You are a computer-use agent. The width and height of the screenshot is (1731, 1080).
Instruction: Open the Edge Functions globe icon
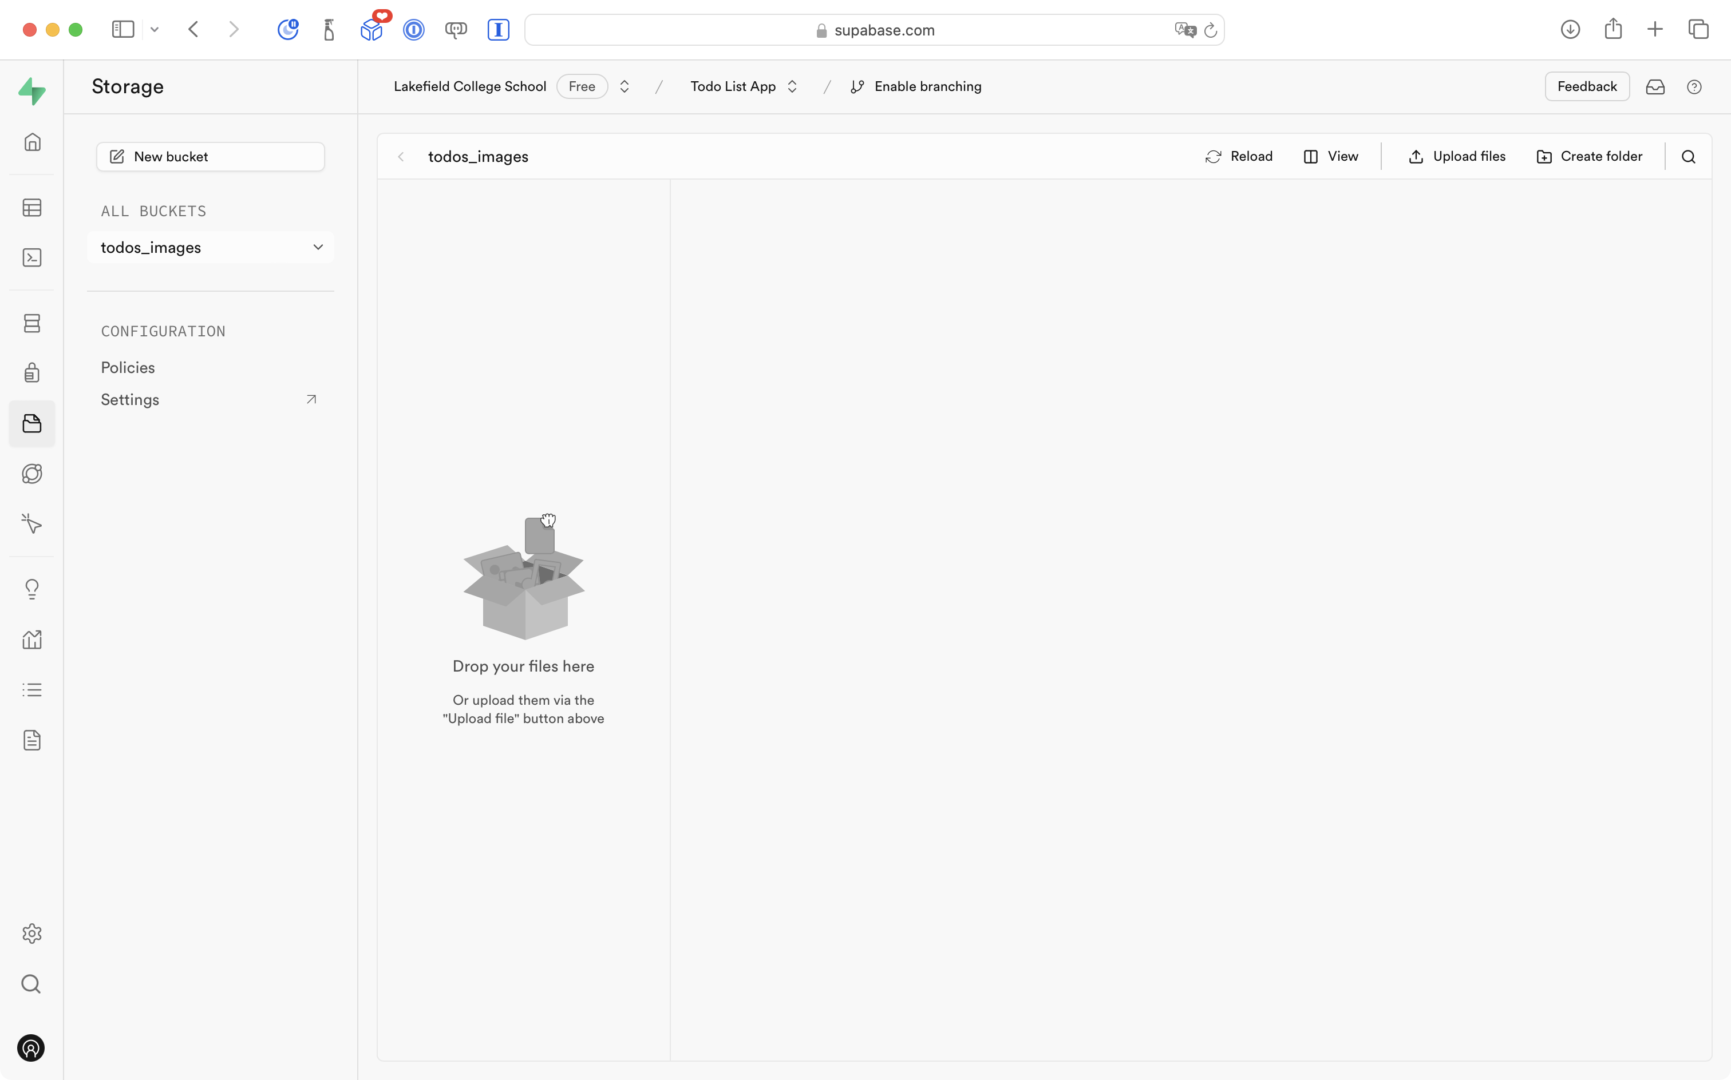click(32, 473)
